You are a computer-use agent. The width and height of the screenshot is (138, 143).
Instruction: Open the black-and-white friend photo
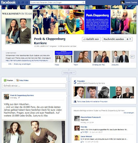tap(104, 92)
